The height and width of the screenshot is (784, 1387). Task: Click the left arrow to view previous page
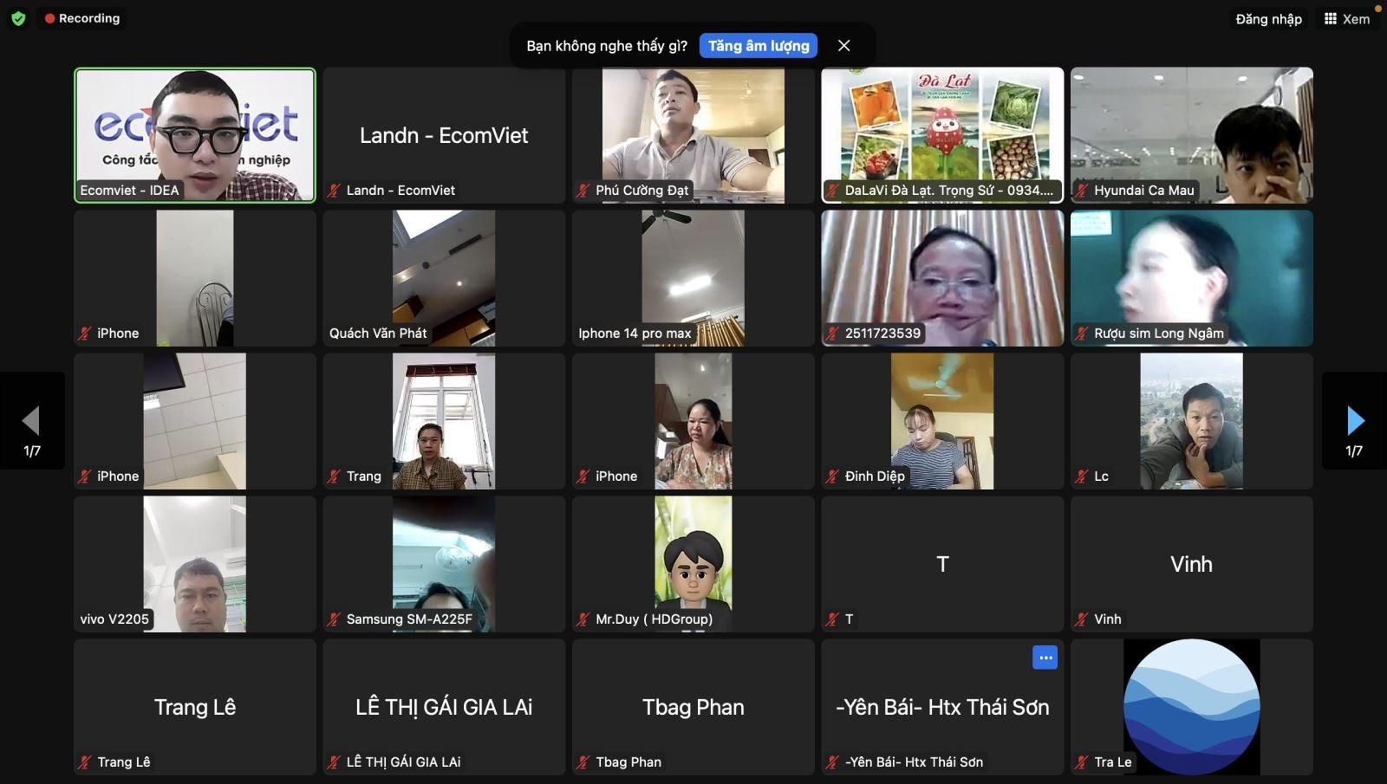[32, 421]
